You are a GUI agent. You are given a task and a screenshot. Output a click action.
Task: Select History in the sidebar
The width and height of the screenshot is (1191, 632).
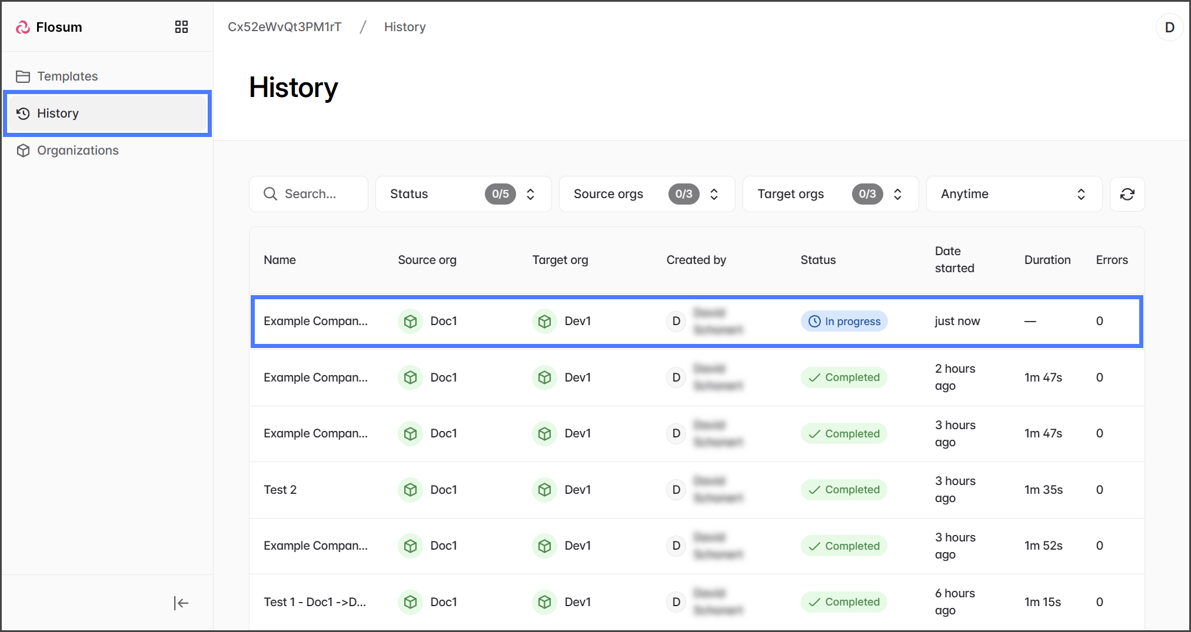tap(58, 113)
